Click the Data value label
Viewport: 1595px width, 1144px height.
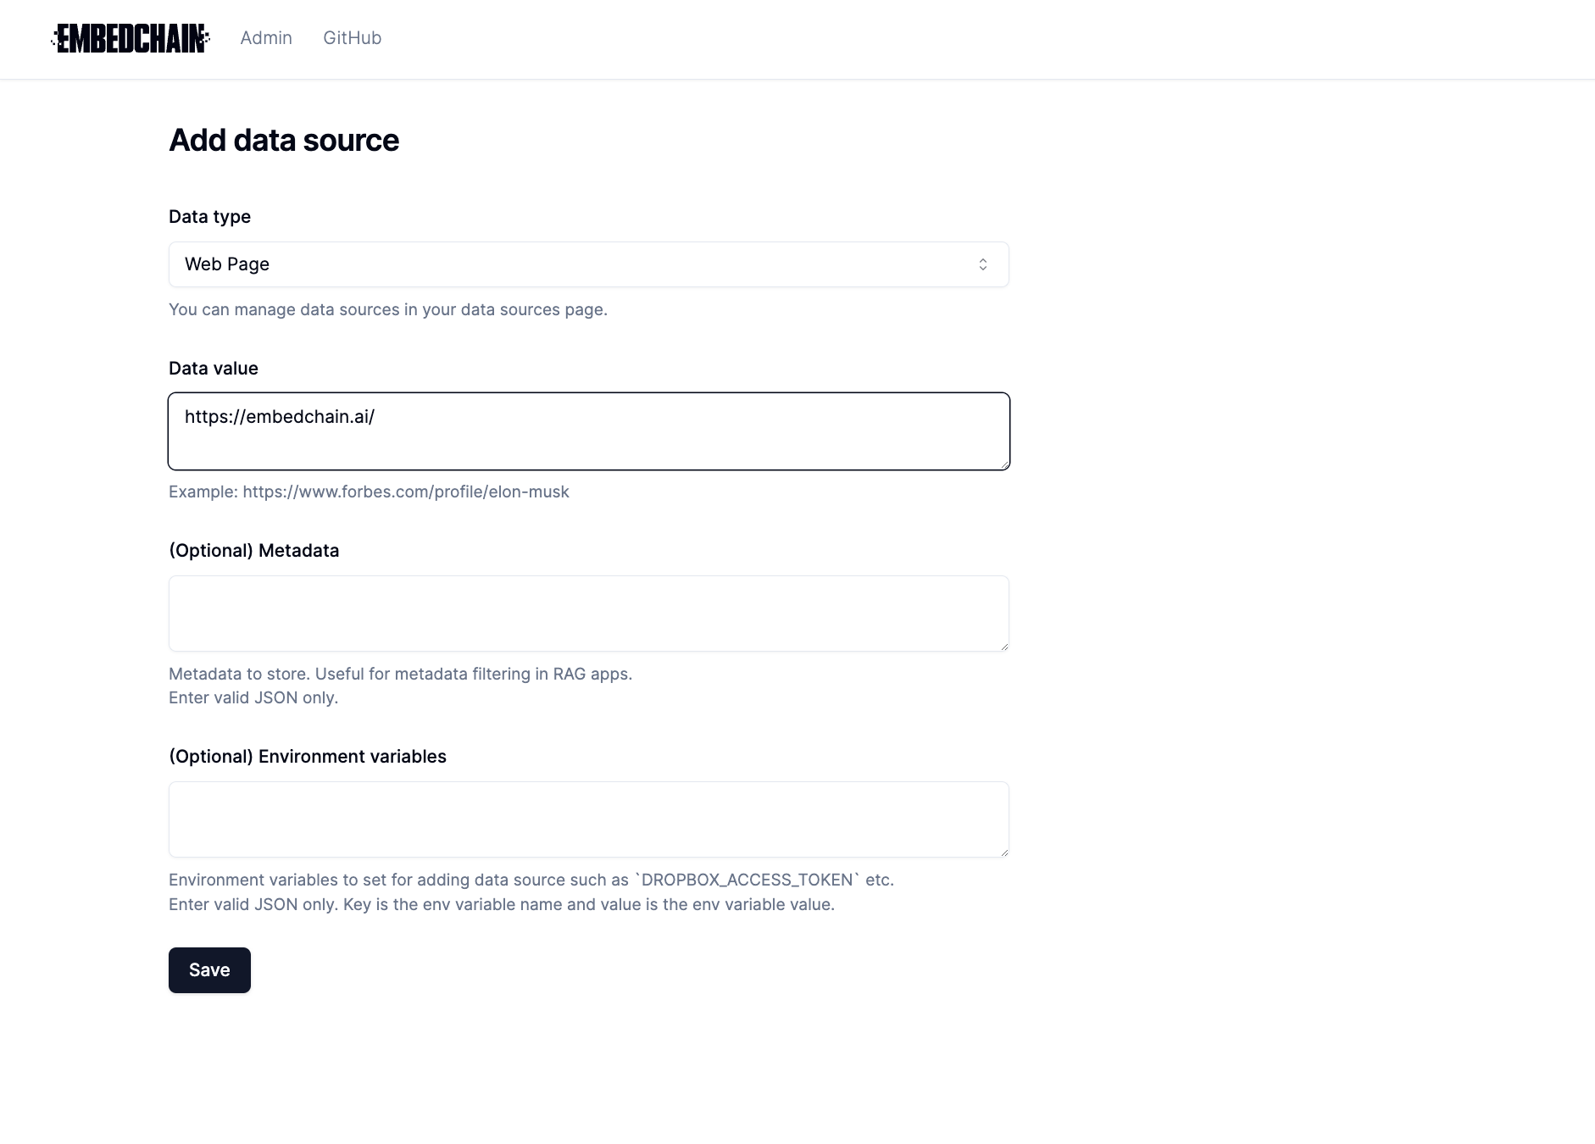pos(214,369)
